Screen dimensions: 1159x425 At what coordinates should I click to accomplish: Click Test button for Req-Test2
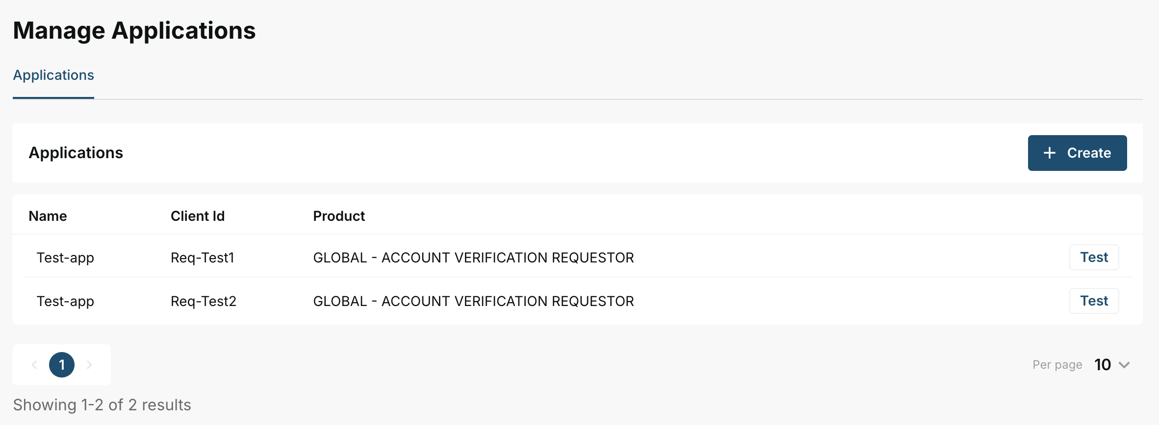pos(1094,301)
